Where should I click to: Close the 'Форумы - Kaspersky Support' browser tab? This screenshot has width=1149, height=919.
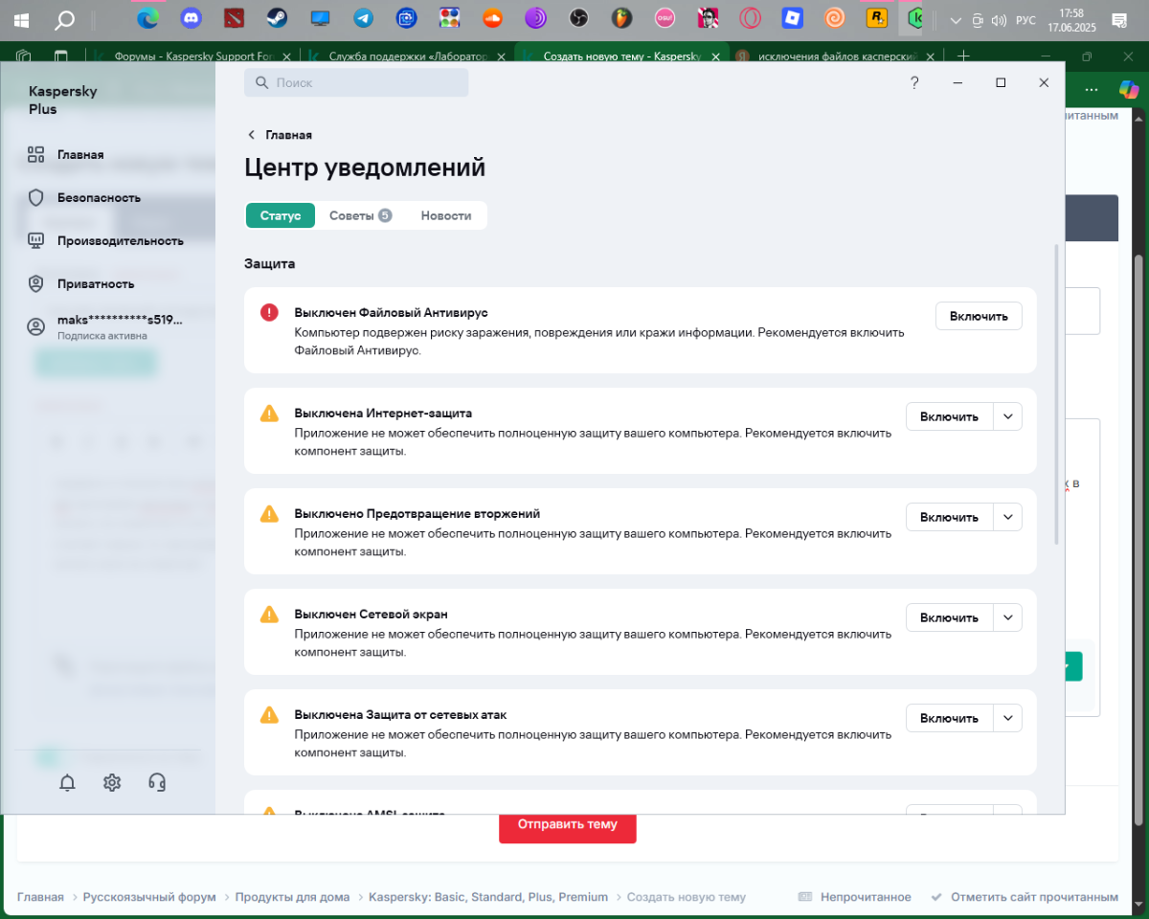coord(285,56)
